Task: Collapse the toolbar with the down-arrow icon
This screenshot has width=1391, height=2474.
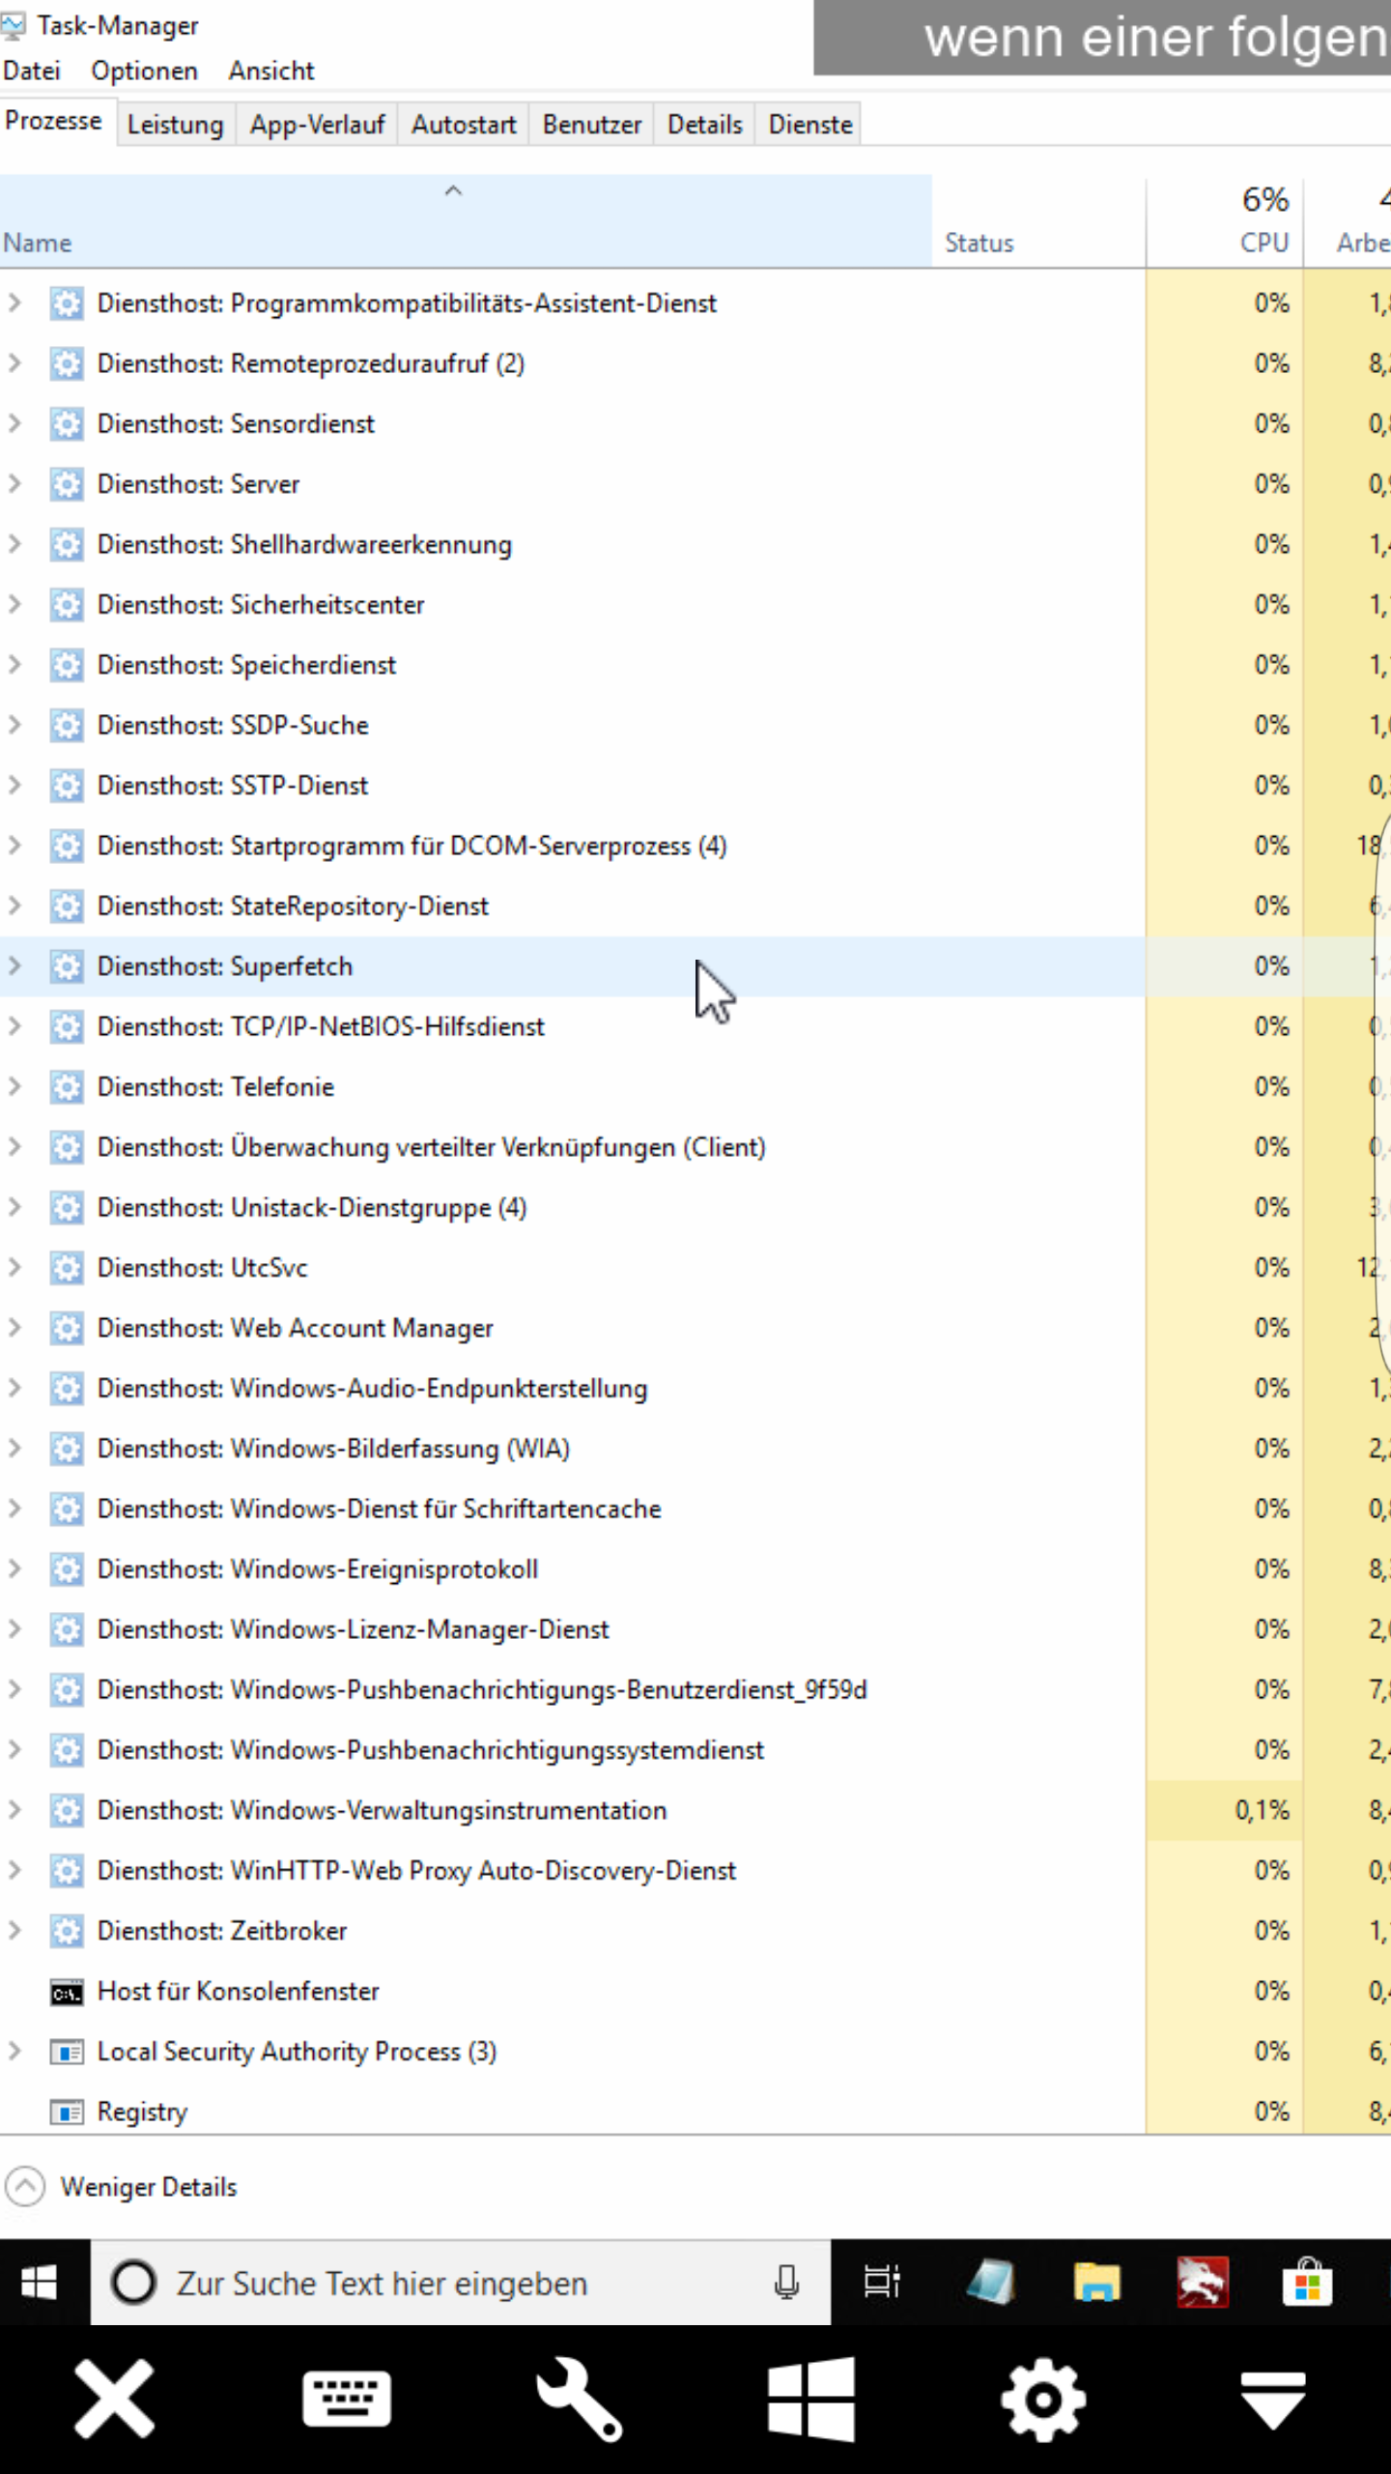Action: pos(1273,2401)
